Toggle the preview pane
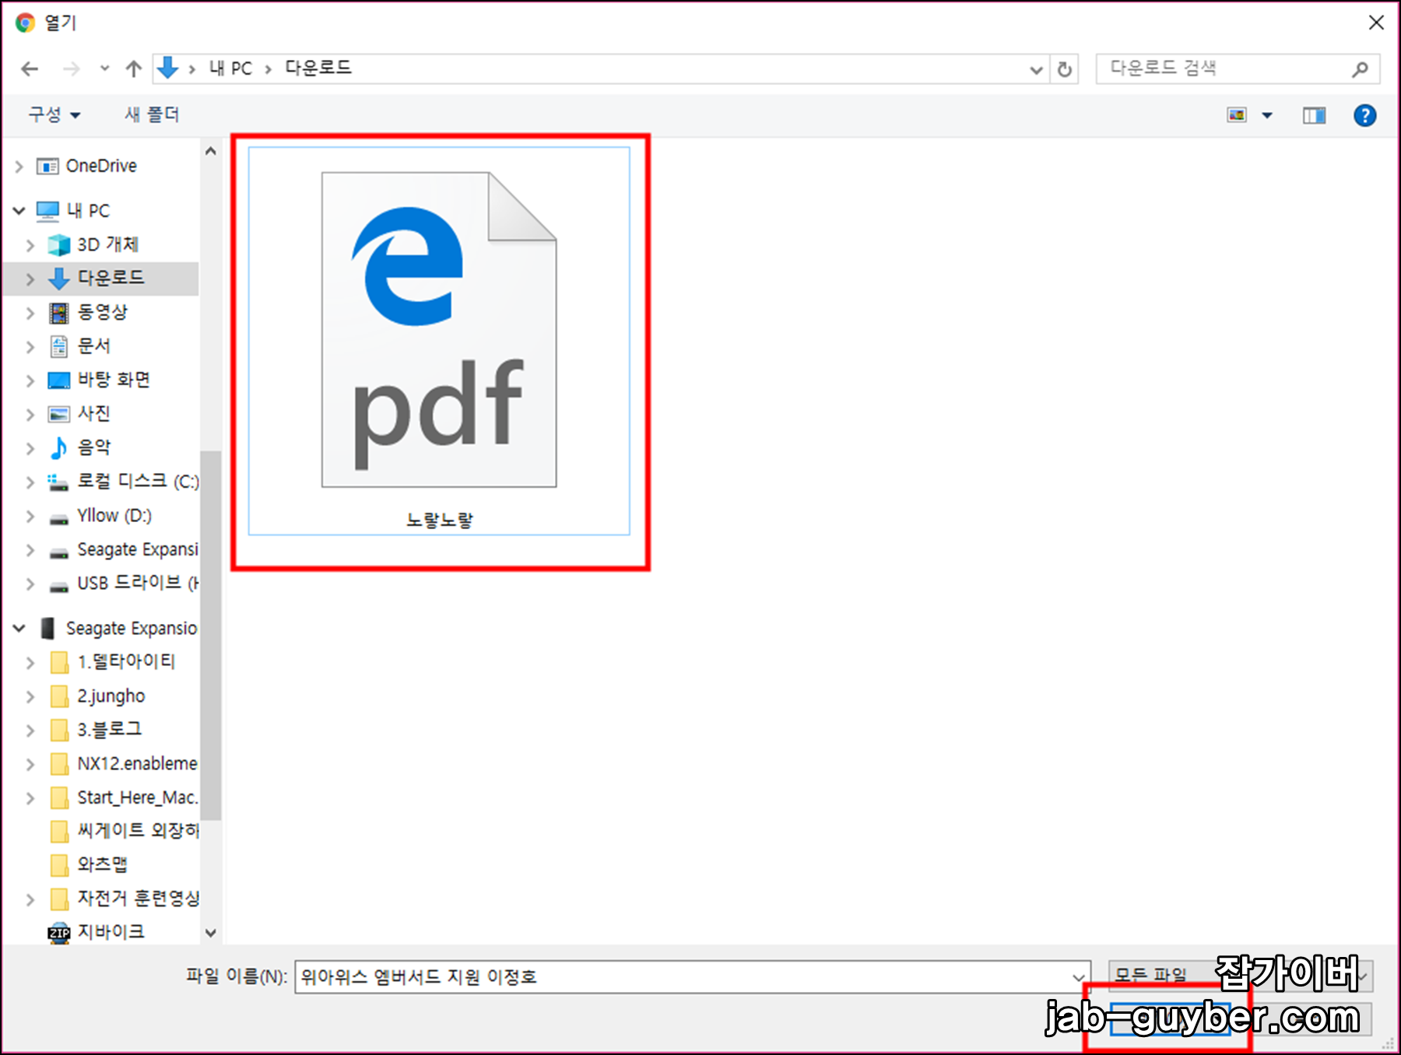This screenshot has height=1055, width=1401. pyautogui.click(x=1314, y=116)
